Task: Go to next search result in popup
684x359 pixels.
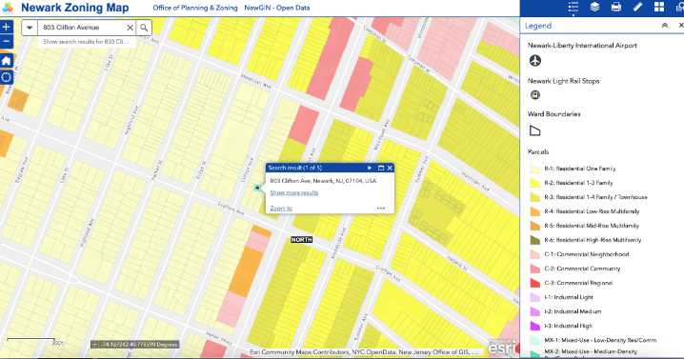Action: click(370, 168)
